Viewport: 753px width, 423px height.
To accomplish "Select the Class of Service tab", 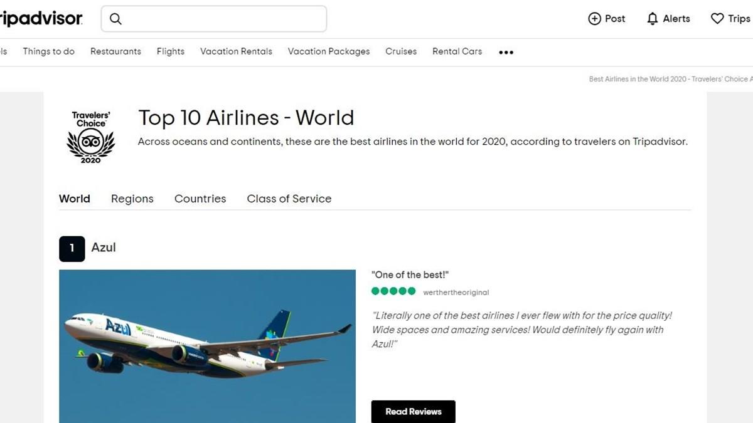I will click(289, 199).
